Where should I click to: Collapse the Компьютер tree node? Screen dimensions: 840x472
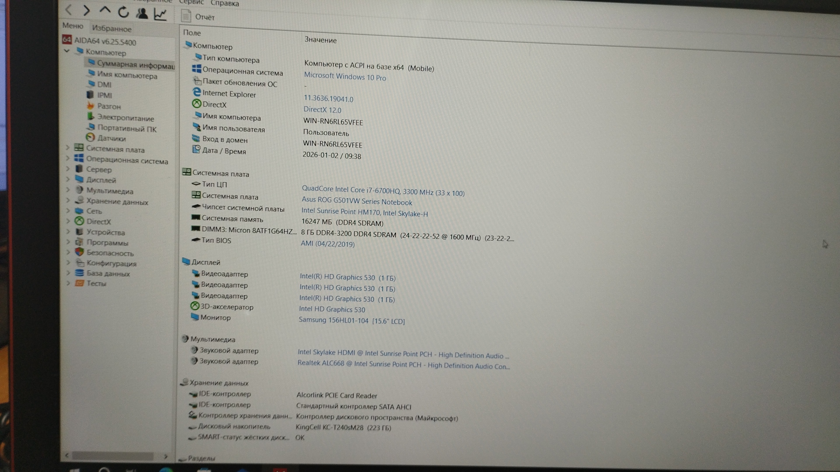[x=67, y=51]
